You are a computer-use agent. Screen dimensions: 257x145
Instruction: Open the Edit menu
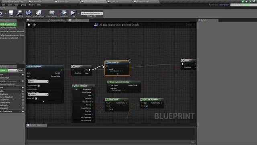pyautogui.click(x=3, y=5)
